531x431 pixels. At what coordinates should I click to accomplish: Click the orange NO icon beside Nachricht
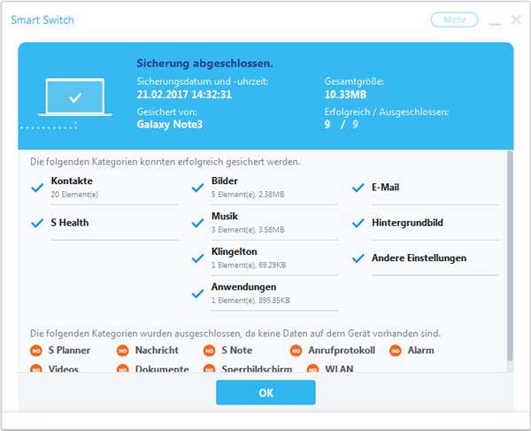click(x=123, y=351)
